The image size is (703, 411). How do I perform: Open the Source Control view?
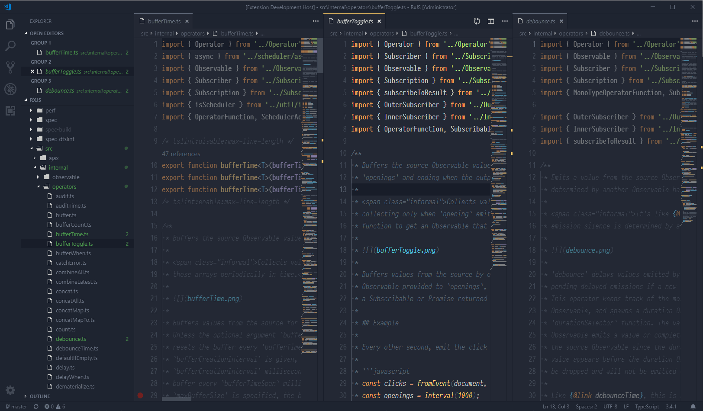10,67
